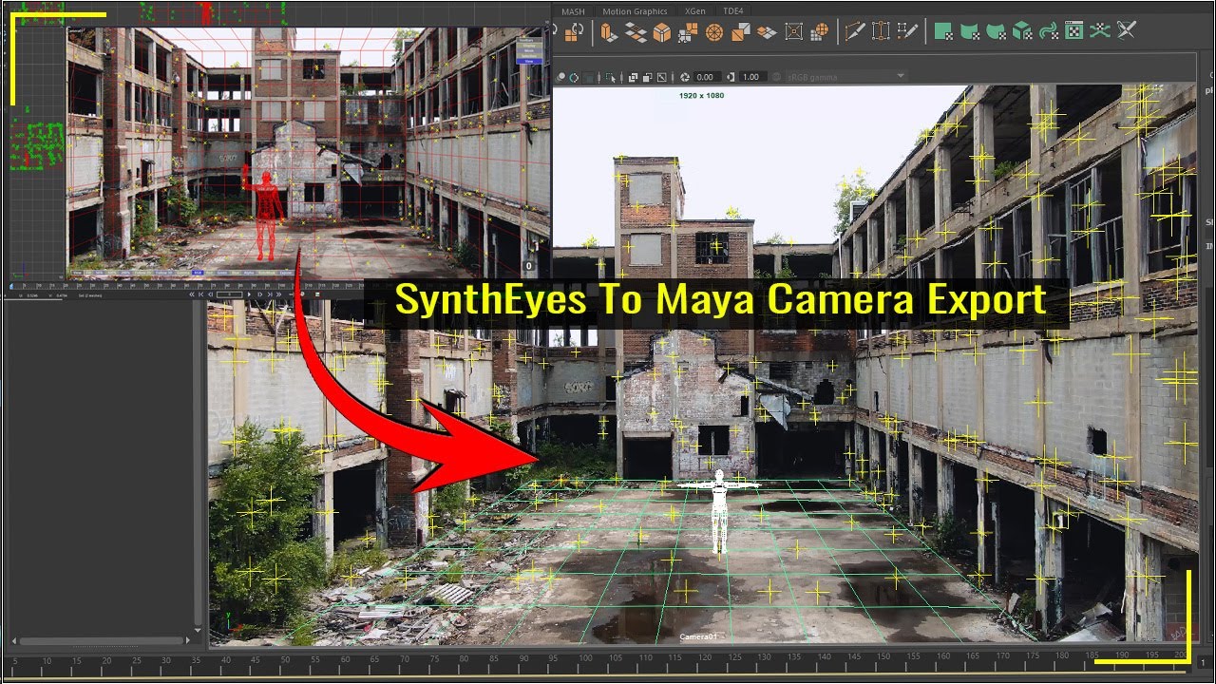Click Alpha channel button in SynthEyes bar
This screenshot has height=684, width=1216.
pyautogui.click(x=249, y=273)
